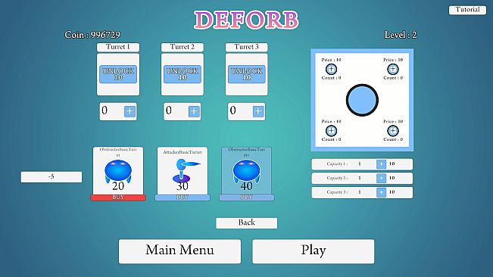Add unit at top-left orb slot
Image resolution: width=493 pixels, height=277 pixels.
coord(331,69)
